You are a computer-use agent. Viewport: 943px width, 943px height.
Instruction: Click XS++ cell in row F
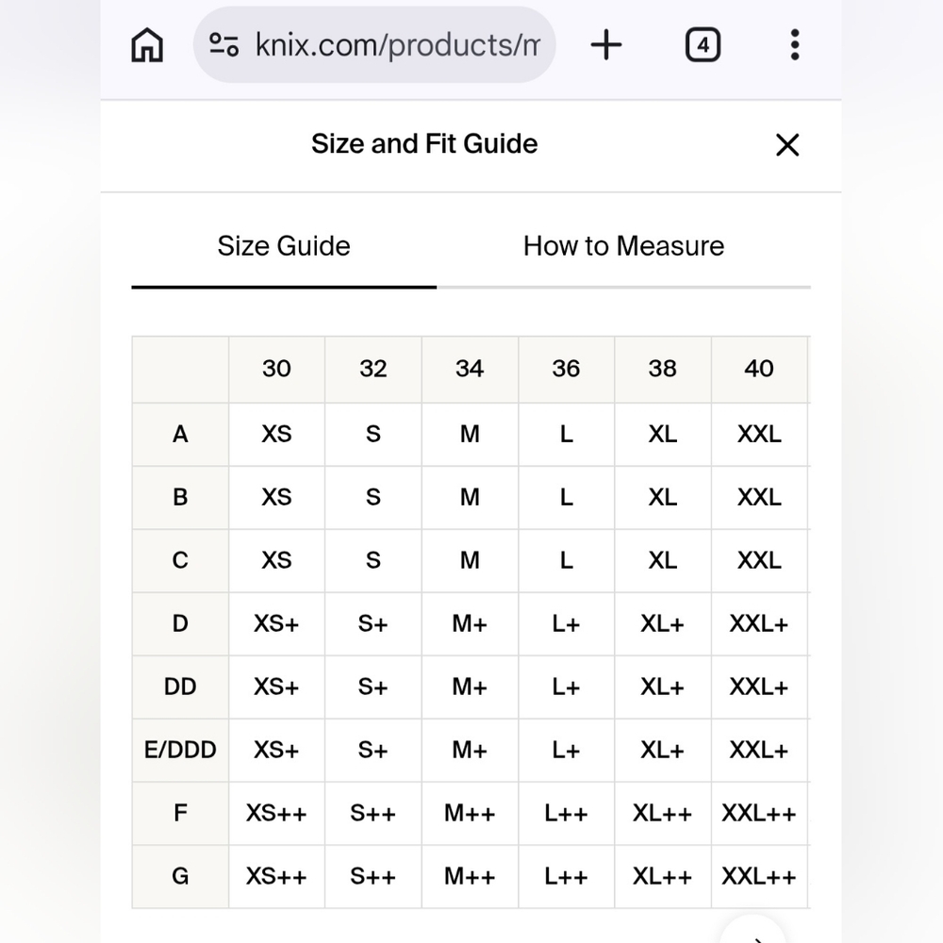coord(276,813)
